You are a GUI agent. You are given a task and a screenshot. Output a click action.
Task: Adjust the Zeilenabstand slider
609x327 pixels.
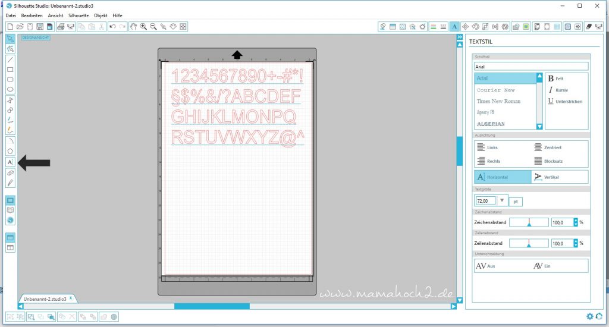coord(529,243)
